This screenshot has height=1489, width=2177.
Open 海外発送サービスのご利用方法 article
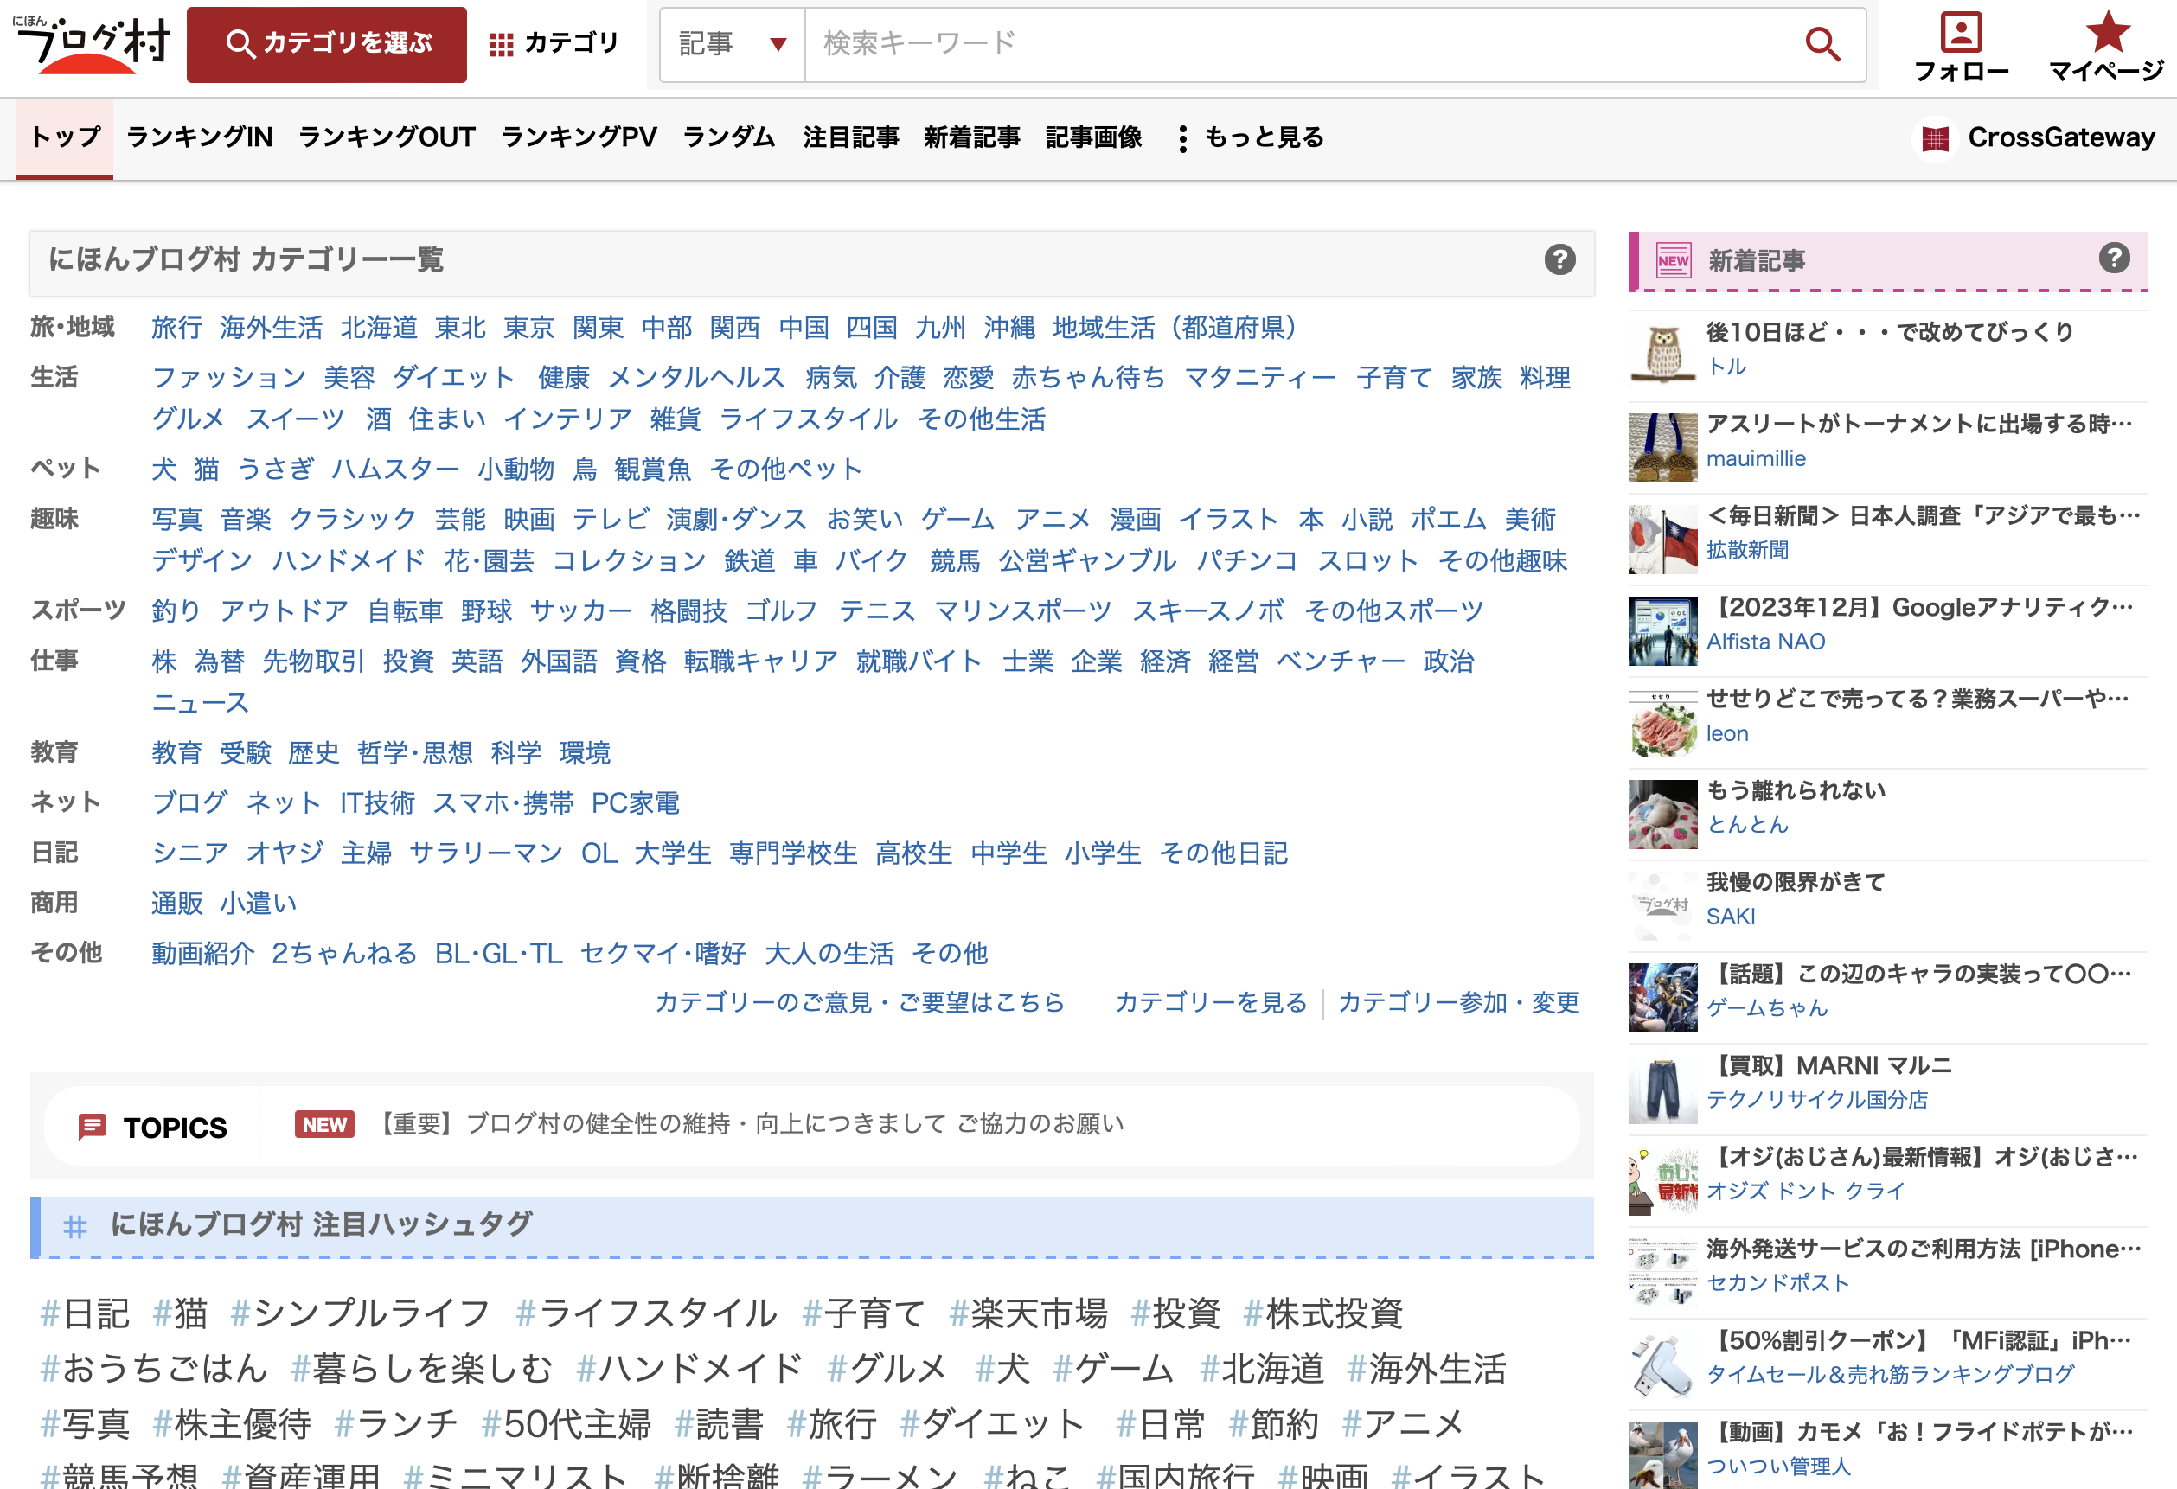pyautogui.click(x=1923, y=1249)
